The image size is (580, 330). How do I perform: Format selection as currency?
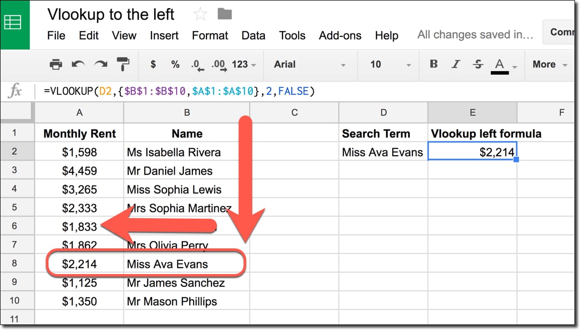coord(153,64)
